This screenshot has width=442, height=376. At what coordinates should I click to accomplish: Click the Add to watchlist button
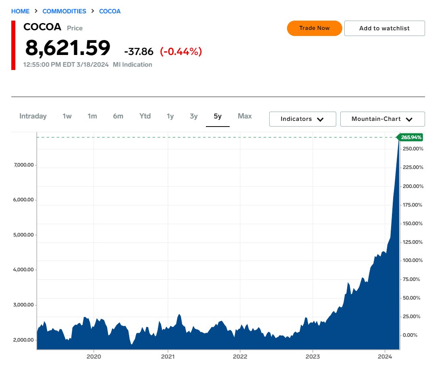click(x=384, y=28)
